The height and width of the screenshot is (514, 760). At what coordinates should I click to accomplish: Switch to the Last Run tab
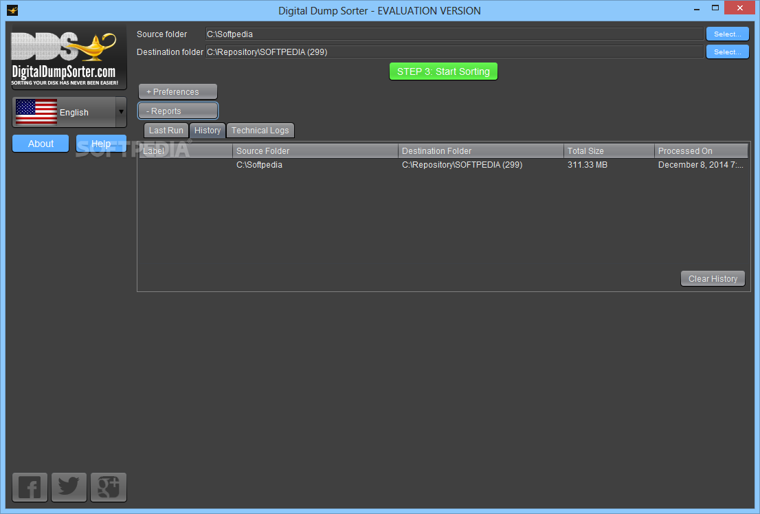point(166,131)
